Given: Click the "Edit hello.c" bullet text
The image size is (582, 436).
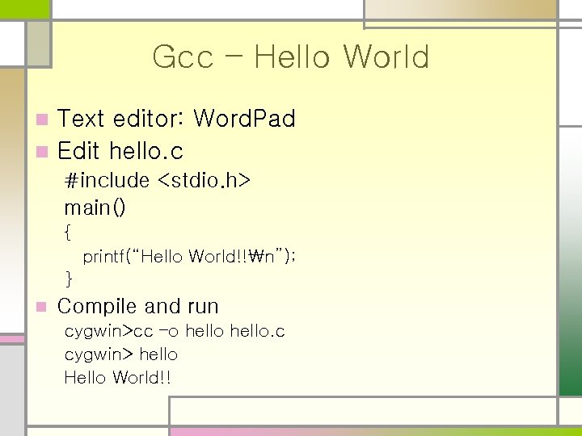Looking at the screenshot, I should click(120, 150).
